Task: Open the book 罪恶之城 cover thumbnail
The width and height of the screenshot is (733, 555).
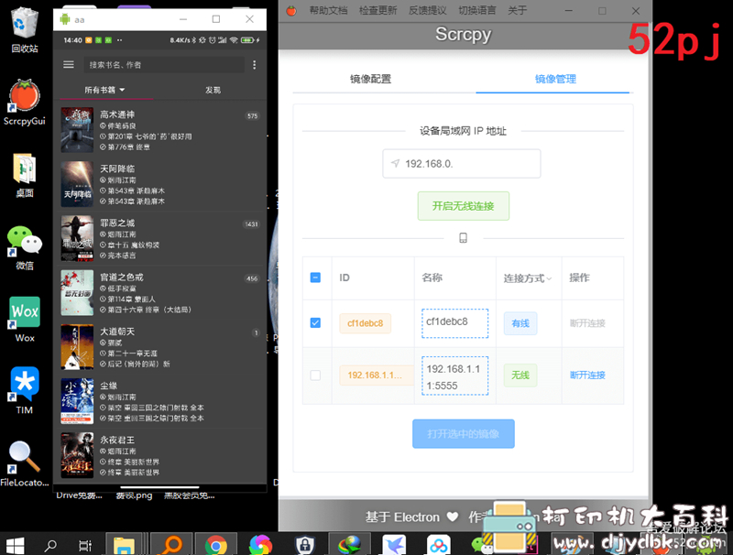Action: tap(77, 238)
